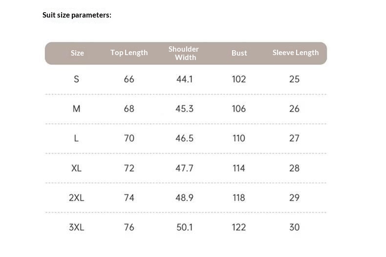Image resolution: width=386 pixels, height=257 pixels.
Task: Select shoulder width value 48.9
Action: pos(185,198)
